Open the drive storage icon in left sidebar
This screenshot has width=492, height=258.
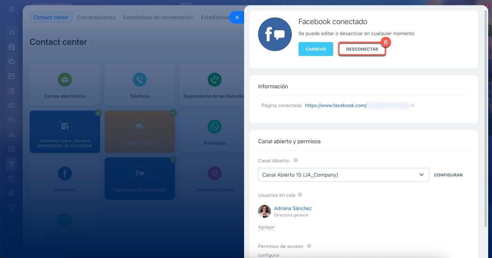[12, 105]
